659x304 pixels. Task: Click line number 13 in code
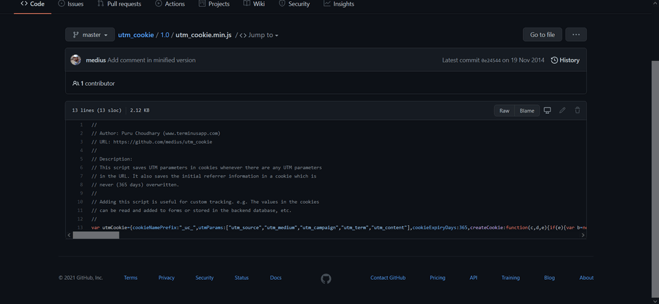[80, 227]
